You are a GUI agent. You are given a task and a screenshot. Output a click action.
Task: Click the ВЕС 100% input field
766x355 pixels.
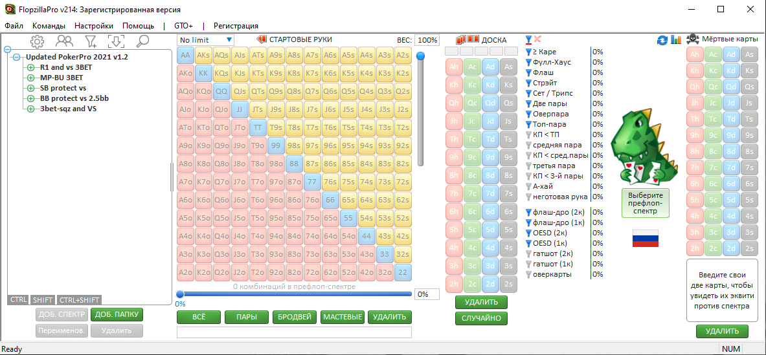click(427, 40)
